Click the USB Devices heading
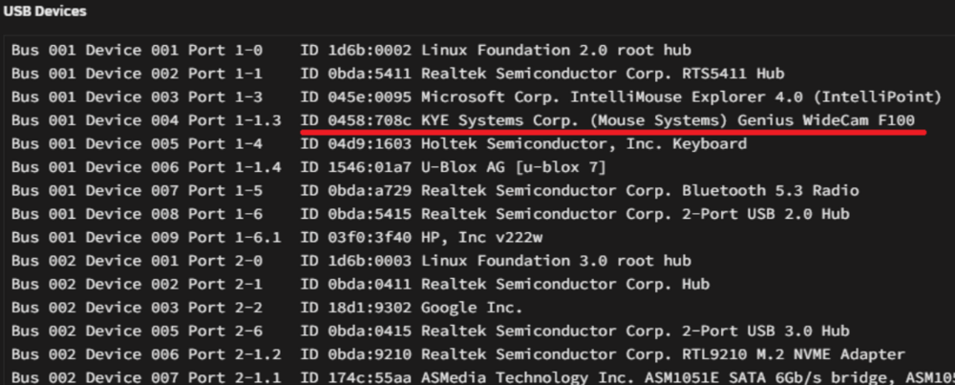This screenshot has height=385, width=955. coord(45,11)
